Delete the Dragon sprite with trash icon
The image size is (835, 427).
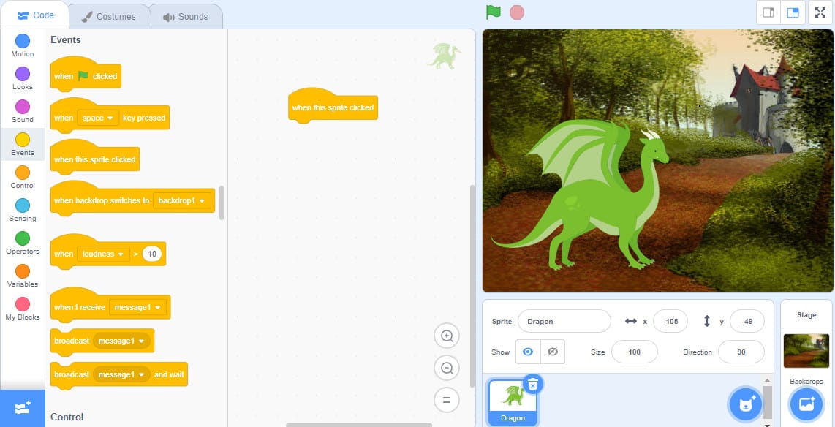tap(533, 384)
